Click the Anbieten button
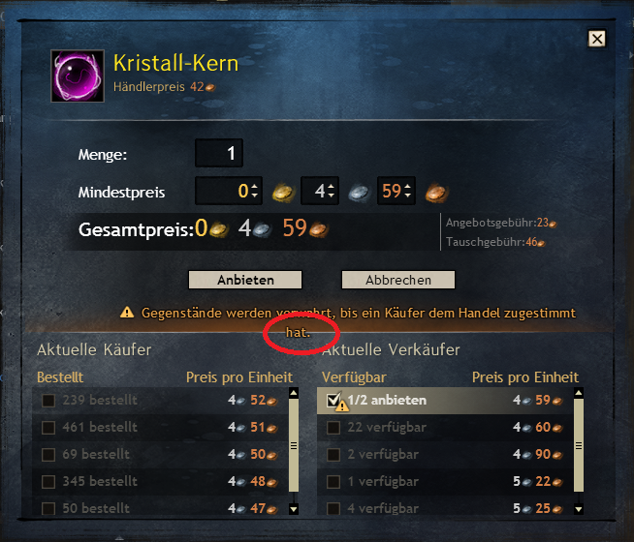 (245, 280)
